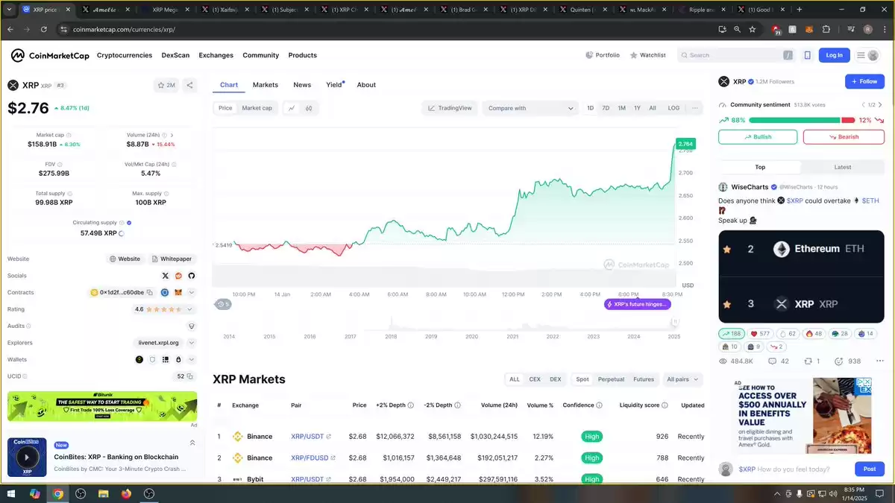
Task: Set chart range to 7D
Action: click(x=606, y=108)
